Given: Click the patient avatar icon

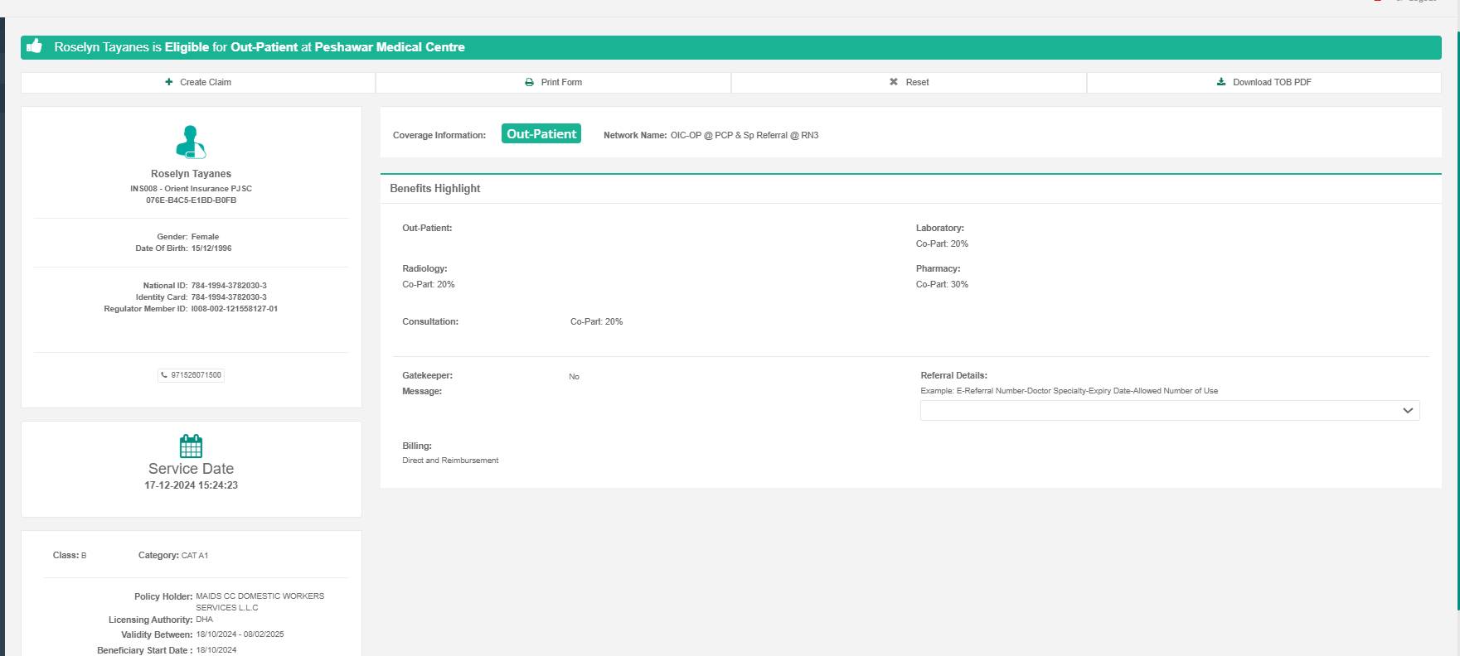Looking at the screenshot, I should pyautogui.click(x=191, y=142).
